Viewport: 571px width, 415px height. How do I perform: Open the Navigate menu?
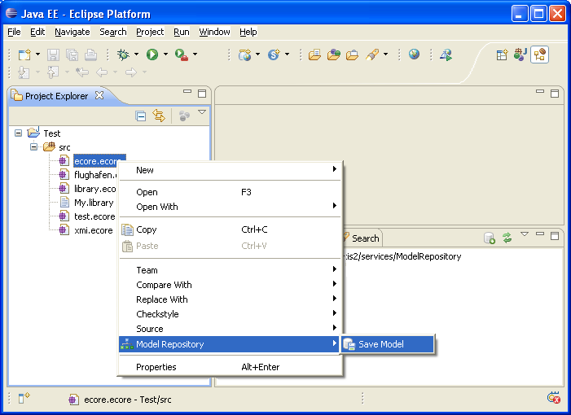coord(72,32)
